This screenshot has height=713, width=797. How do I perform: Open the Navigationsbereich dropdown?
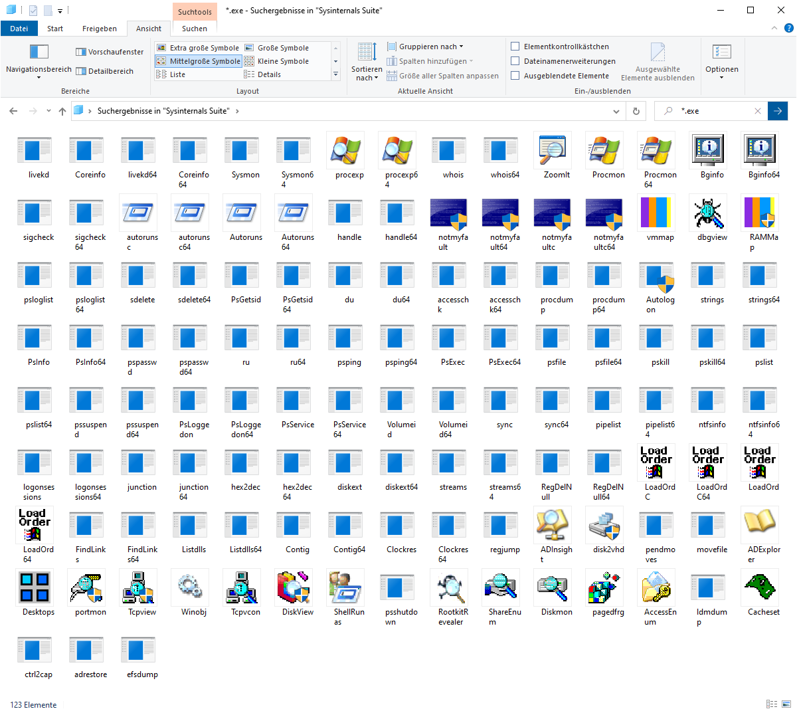click(x=39, y=62)
